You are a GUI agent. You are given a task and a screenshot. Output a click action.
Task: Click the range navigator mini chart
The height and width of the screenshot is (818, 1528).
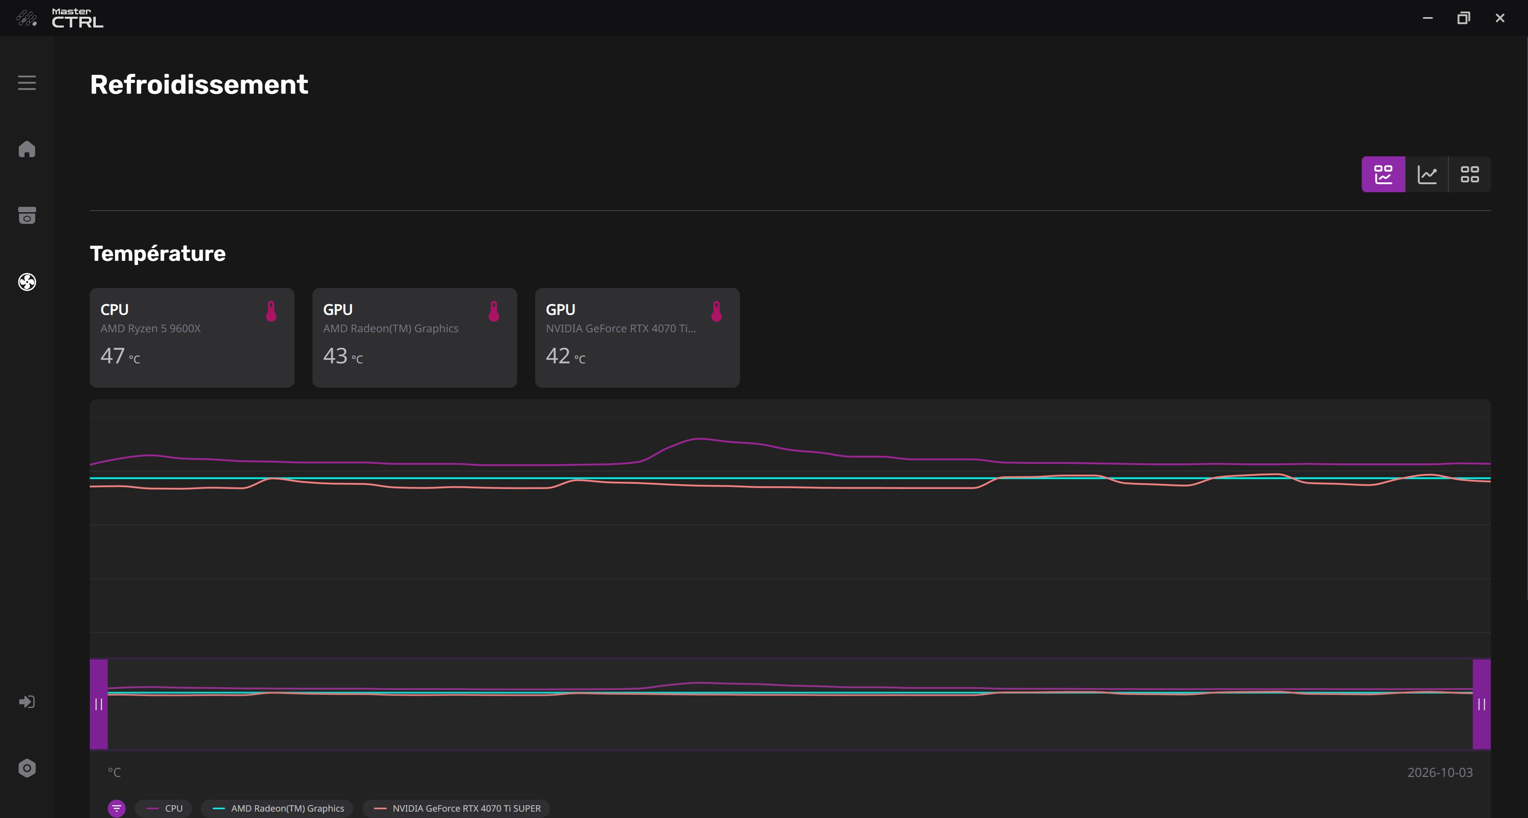coord(790,704)
